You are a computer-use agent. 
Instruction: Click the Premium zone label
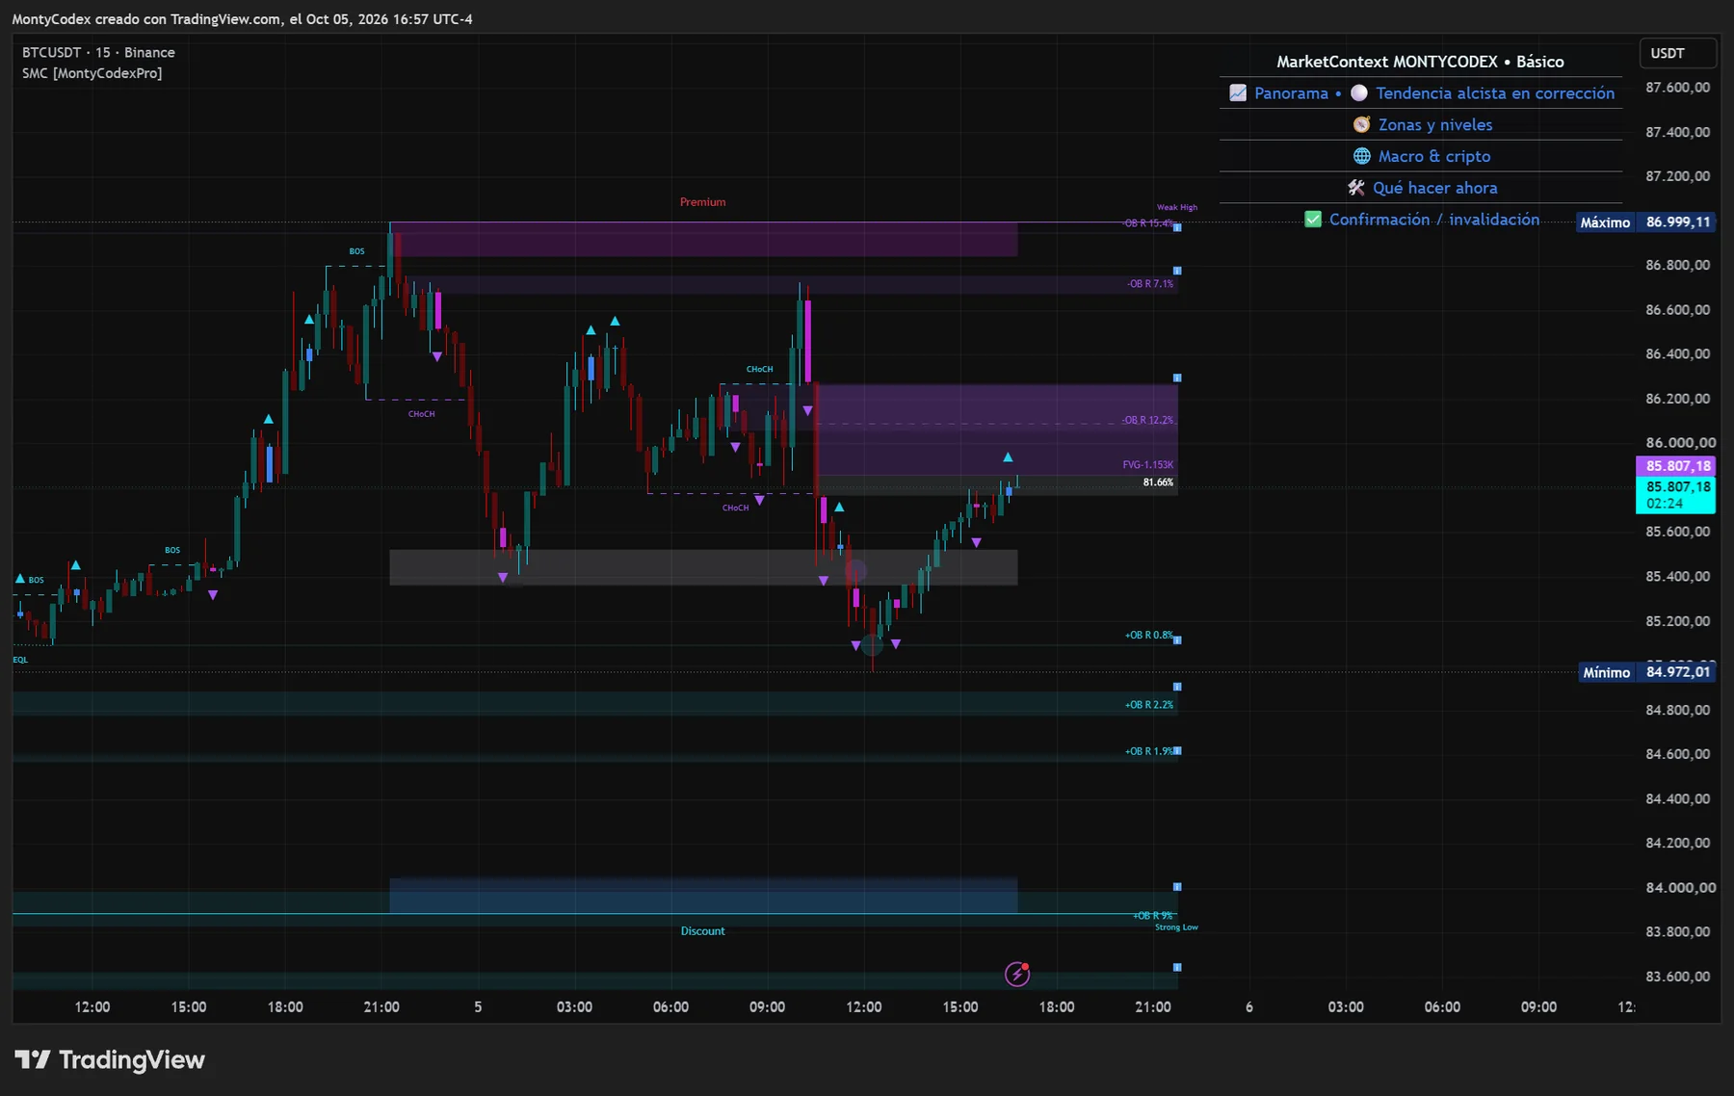[702, 202]
